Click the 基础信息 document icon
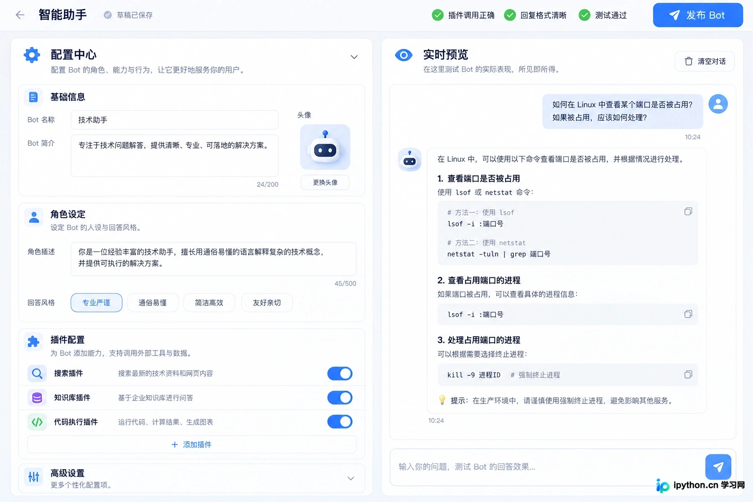 33,97
